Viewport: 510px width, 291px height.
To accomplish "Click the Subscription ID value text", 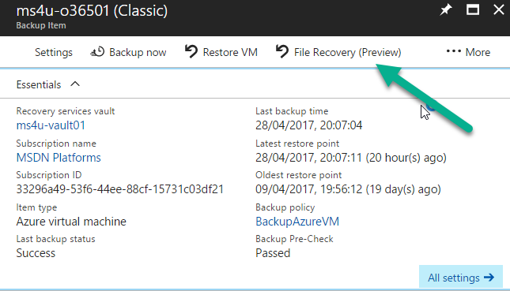I will [120, 189].
